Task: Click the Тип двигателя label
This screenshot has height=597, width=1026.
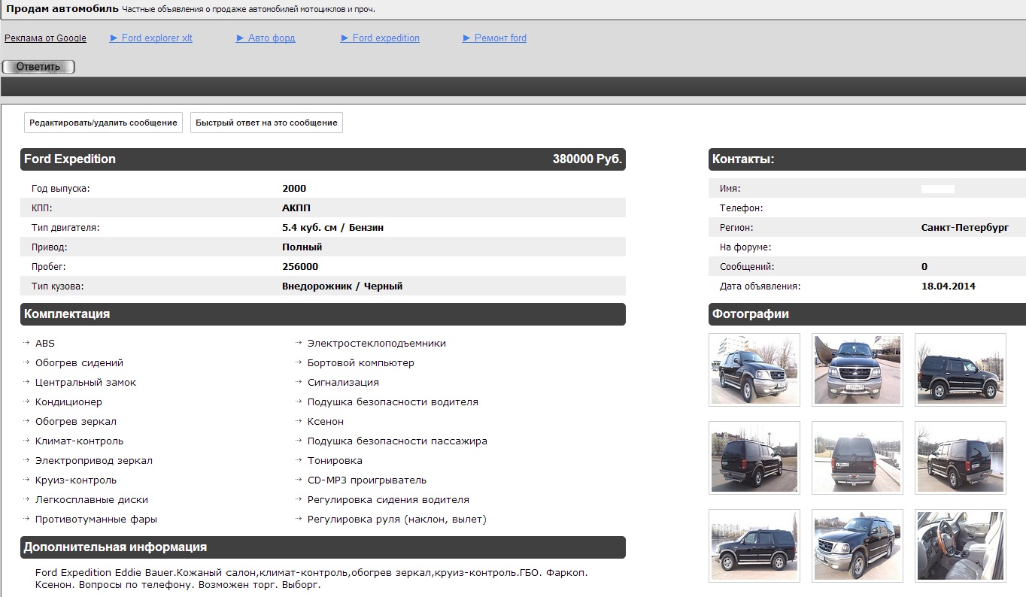Action: coord(65,228)
